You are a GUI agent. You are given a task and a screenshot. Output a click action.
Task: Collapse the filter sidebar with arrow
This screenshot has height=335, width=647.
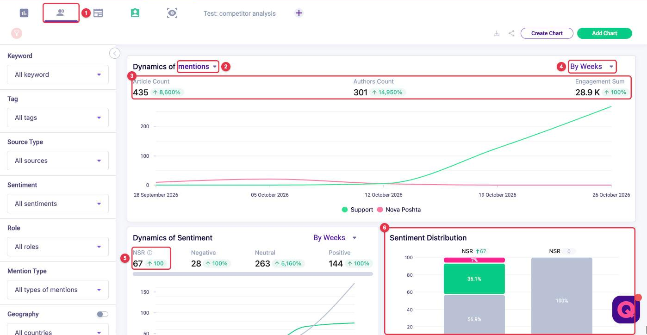click(x=115, y=53)
